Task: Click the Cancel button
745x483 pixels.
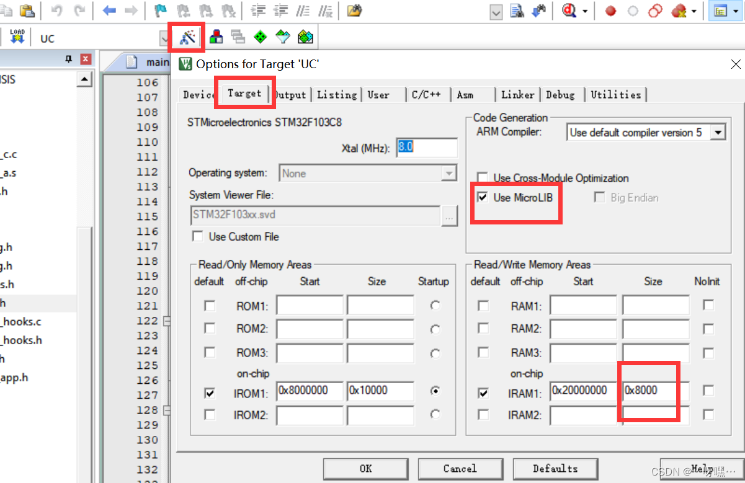Action: (460, 469)
